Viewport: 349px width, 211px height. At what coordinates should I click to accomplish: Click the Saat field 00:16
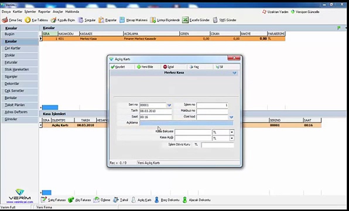[x=155, y=117]
